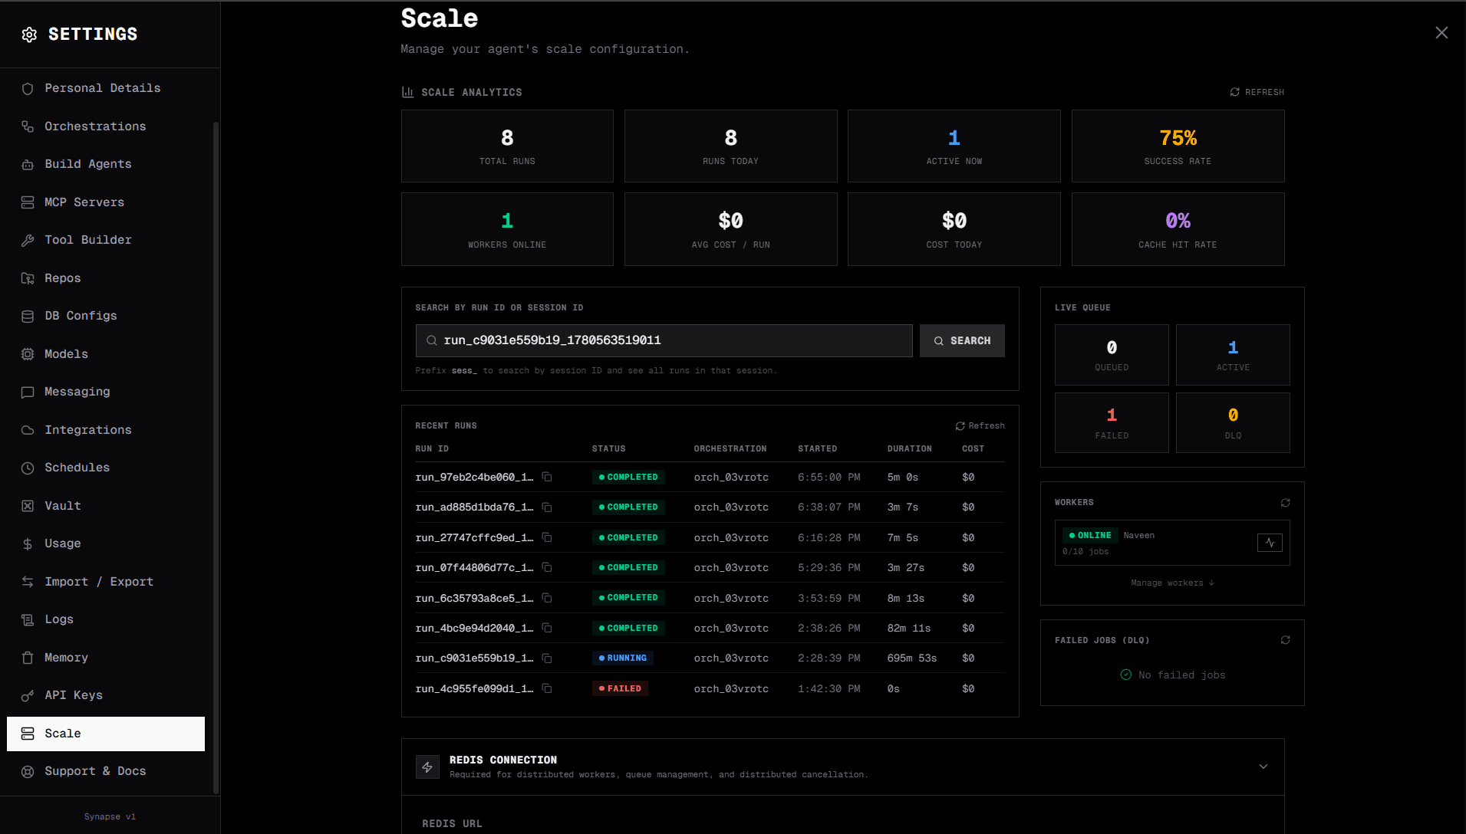
Task: Click the Search button
Action: [962, 340]
